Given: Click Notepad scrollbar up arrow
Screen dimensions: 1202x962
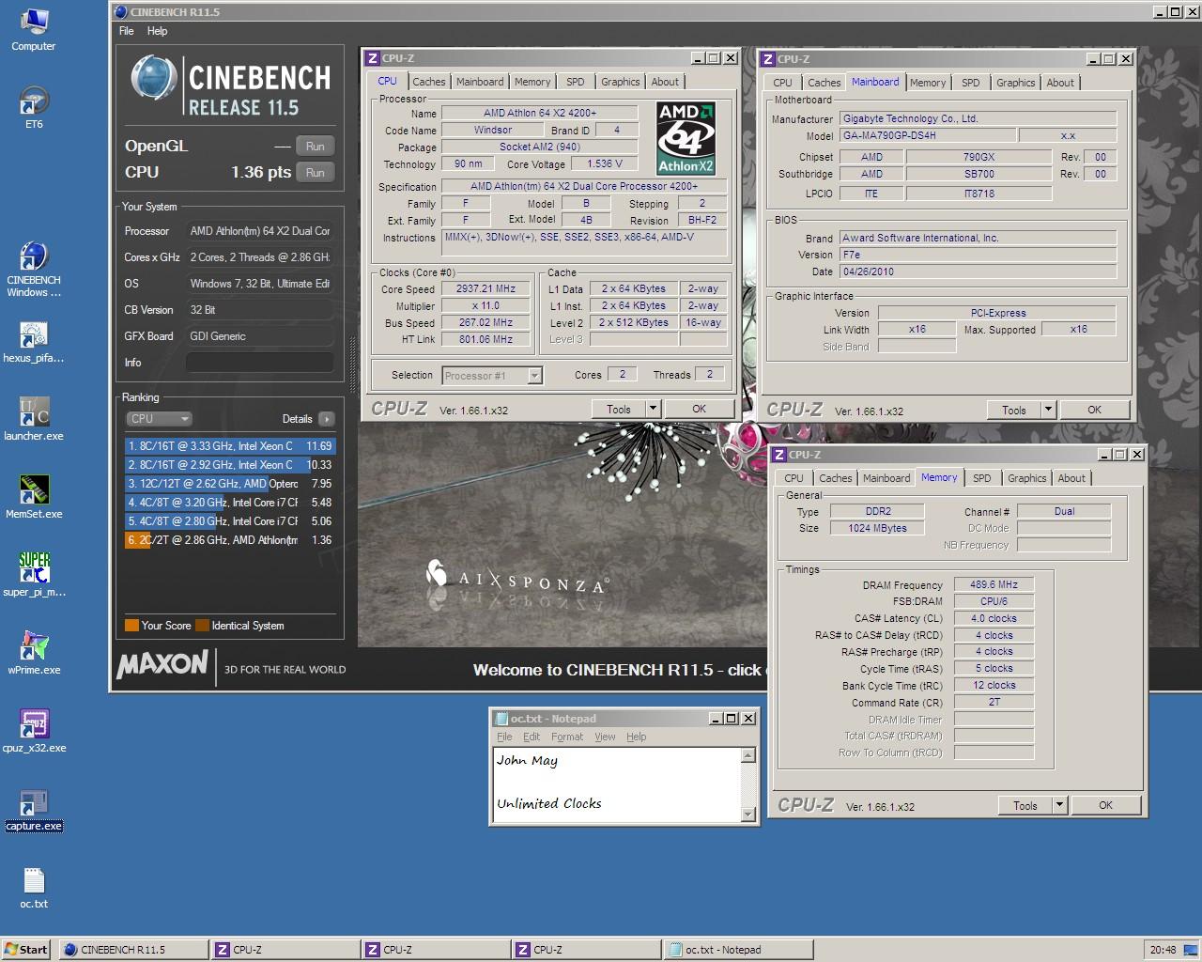Looking at the screenshot, I should [748, 755].
